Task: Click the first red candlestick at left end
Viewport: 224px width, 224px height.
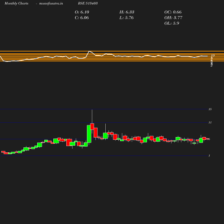Action: tap(3, 152)
